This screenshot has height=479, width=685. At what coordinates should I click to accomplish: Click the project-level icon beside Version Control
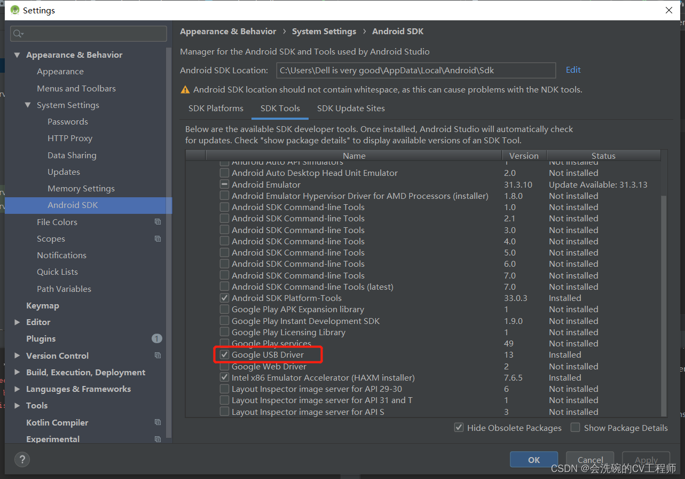pyautogui.click(x=158, y=356)
